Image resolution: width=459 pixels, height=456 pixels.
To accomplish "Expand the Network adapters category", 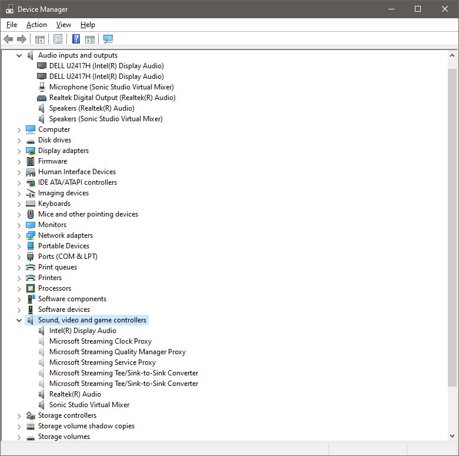I will (x=19, y=235).
